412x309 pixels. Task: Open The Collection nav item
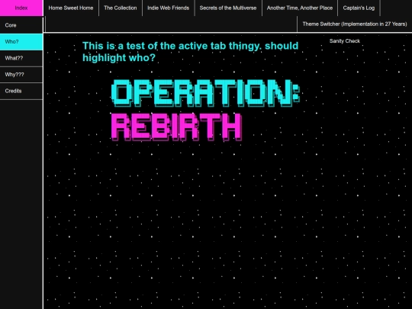[x=121, y=8]
